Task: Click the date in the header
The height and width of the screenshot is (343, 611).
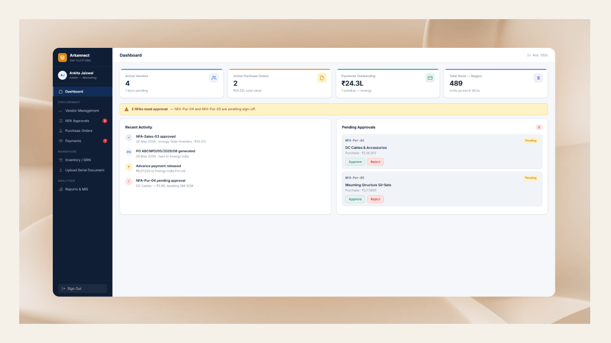Action: pos(537,55)
